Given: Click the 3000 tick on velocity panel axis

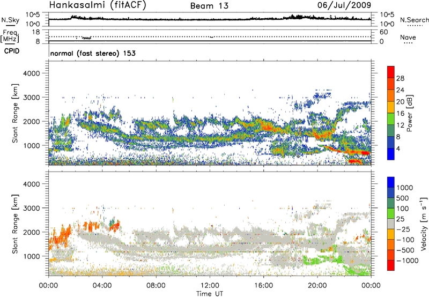Looking at the screenshot, I should click(x=31, y=208).
